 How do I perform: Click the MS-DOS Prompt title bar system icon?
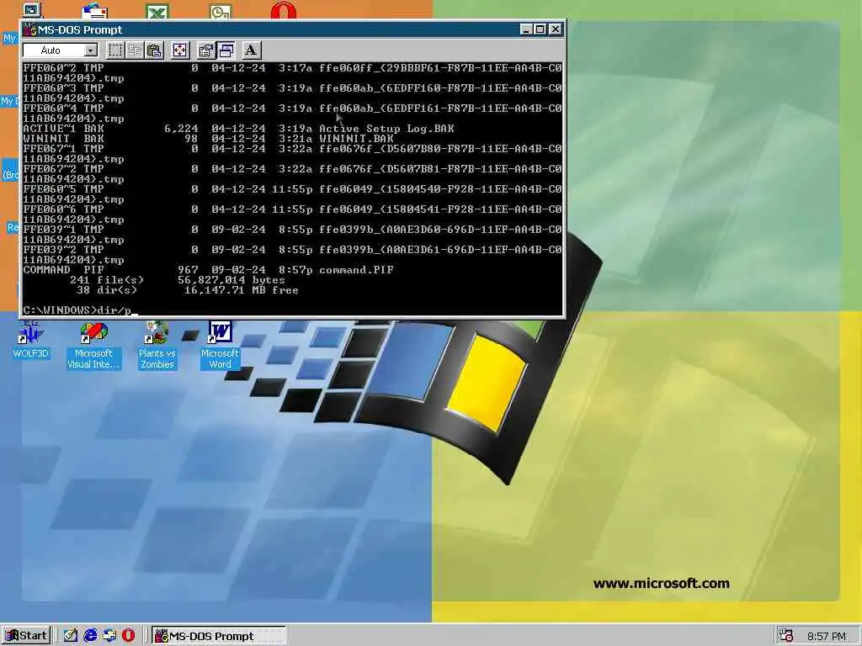(x=30, y=29)
